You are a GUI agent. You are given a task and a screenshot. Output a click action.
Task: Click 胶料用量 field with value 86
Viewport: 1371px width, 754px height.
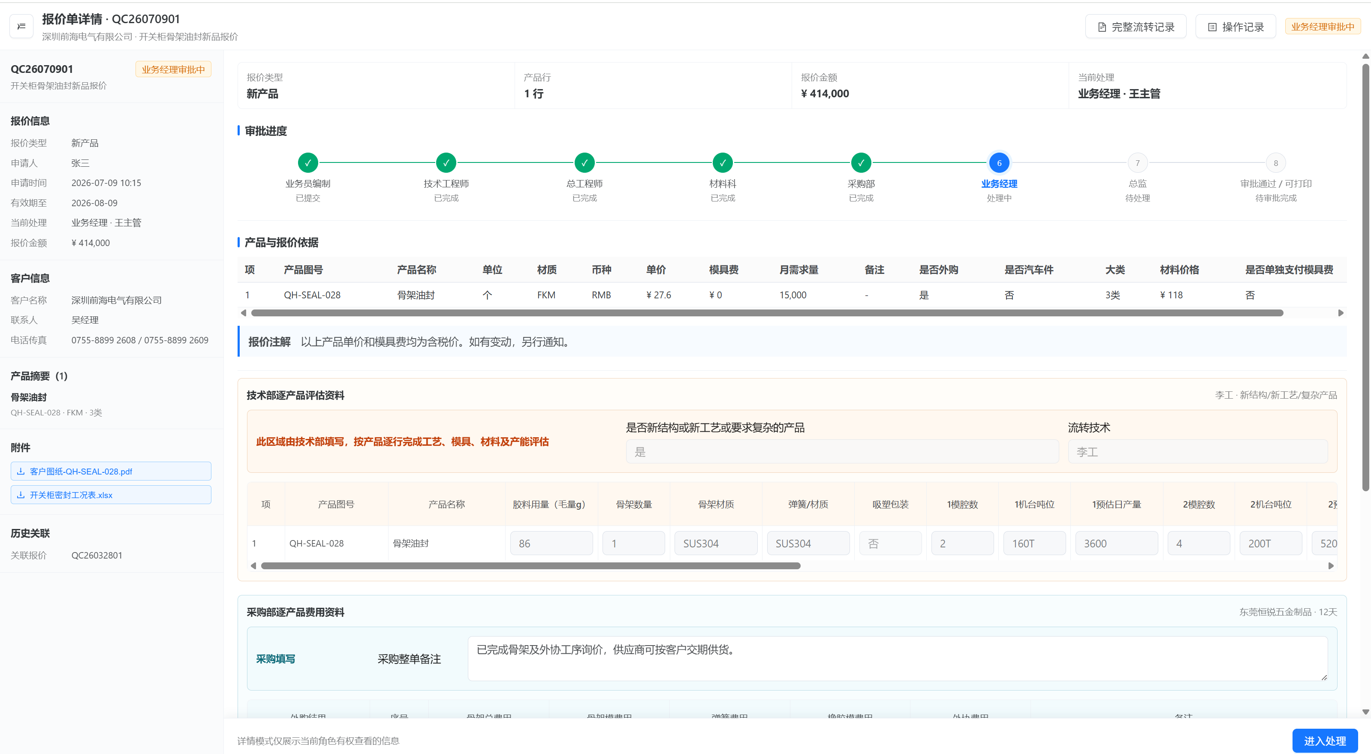coord(551,543)
